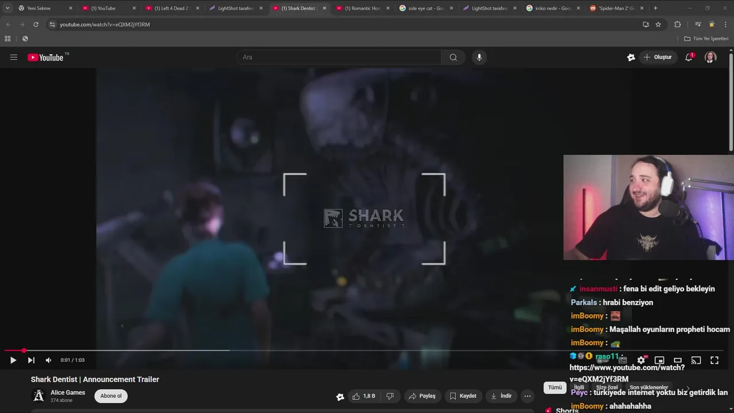Show more filter chips with the arrow
The width and height of the screenshot is (734, 413).
pos(688,388)
